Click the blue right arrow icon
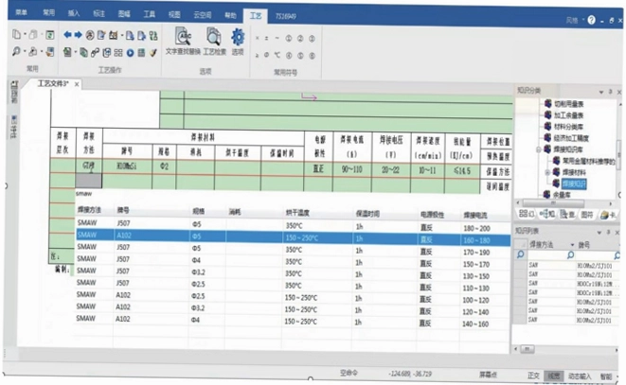626x385 pixels. pos(79,35)
